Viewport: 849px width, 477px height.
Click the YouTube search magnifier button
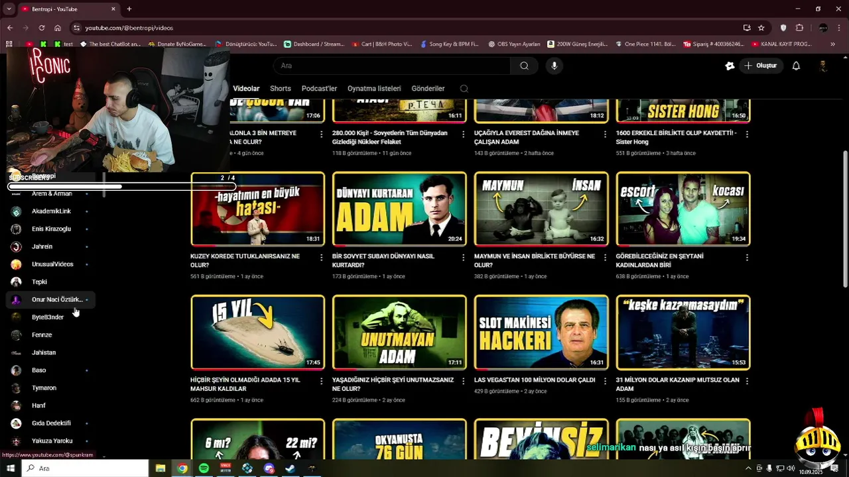point(524,66)
